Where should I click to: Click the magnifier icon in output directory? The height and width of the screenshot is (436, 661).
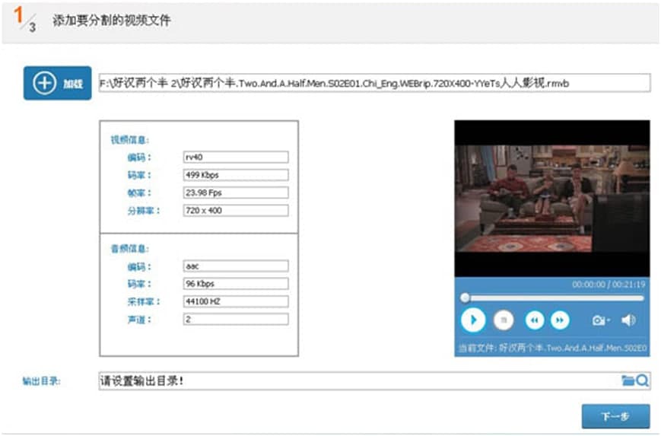[x=642, y=380]
